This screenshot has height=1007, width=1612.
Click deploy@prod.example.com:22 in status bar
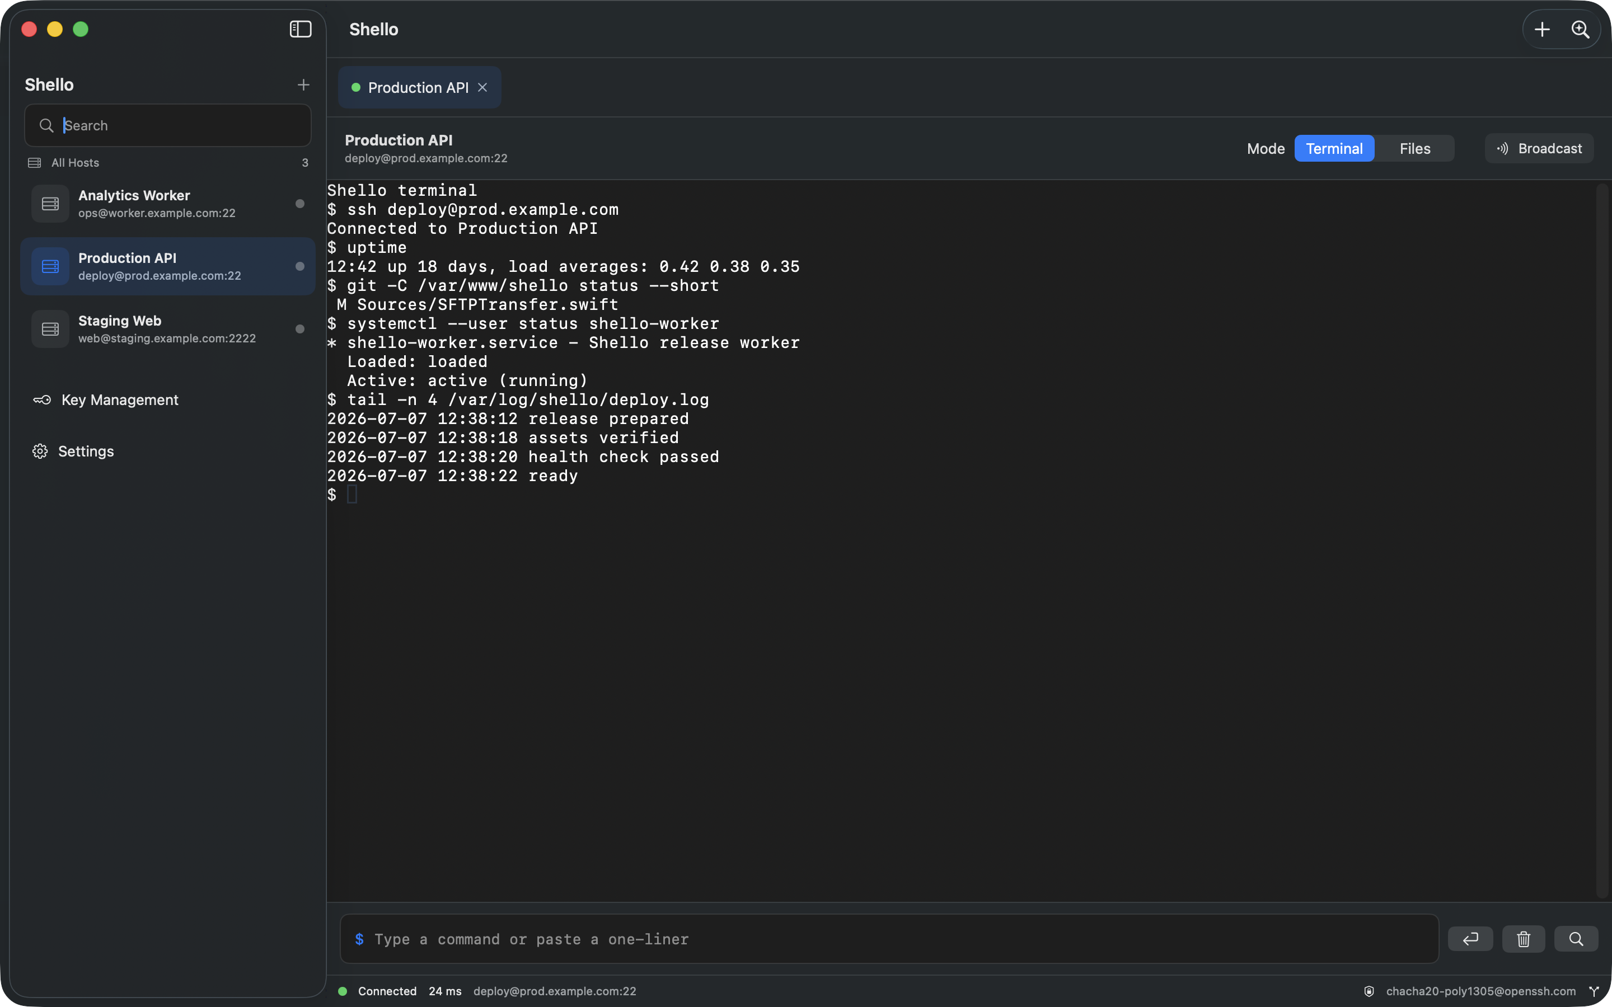coord(555,991)
